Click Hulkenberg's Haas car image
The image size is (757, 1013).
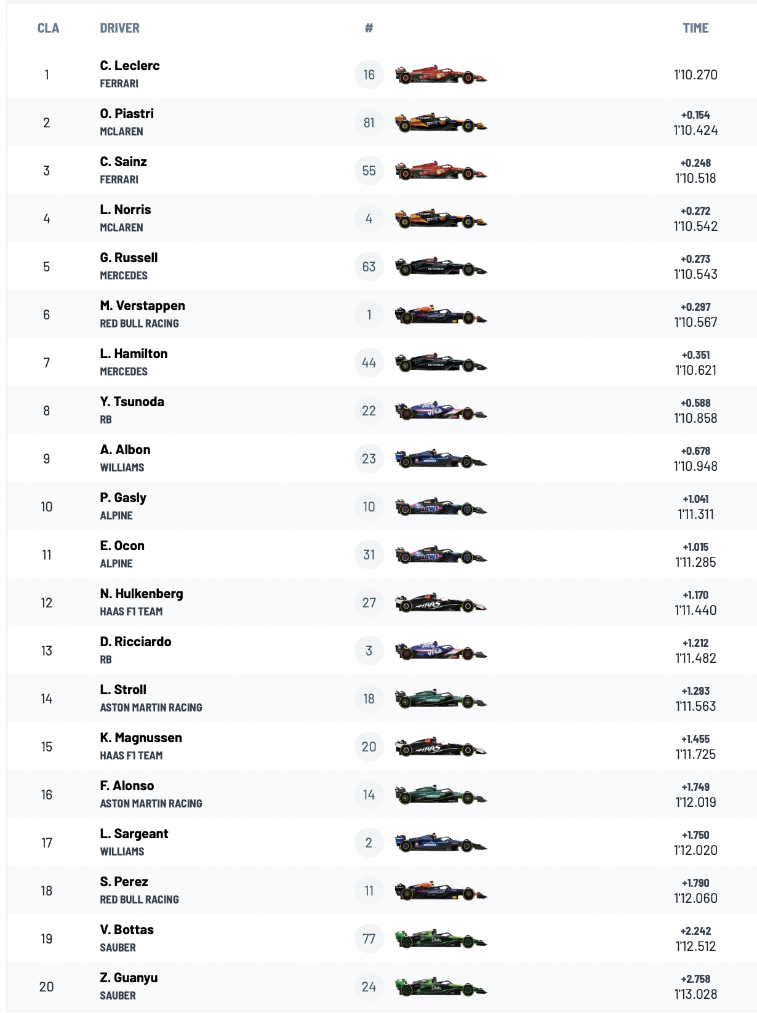[x=441, y=603]
